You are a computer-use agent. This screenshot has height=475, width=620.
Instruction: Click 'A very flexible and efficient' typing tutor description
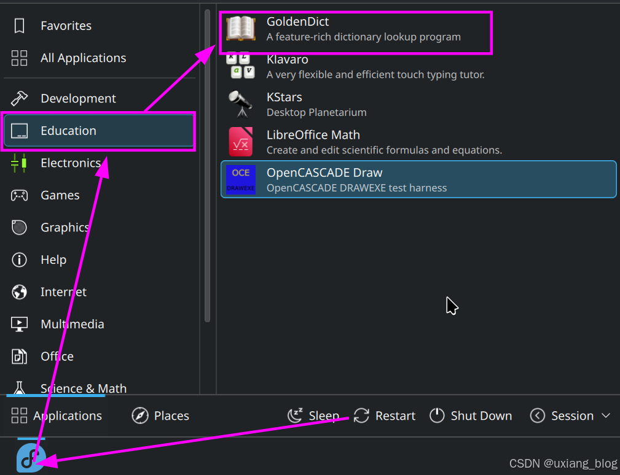click(x=375, y=75)
